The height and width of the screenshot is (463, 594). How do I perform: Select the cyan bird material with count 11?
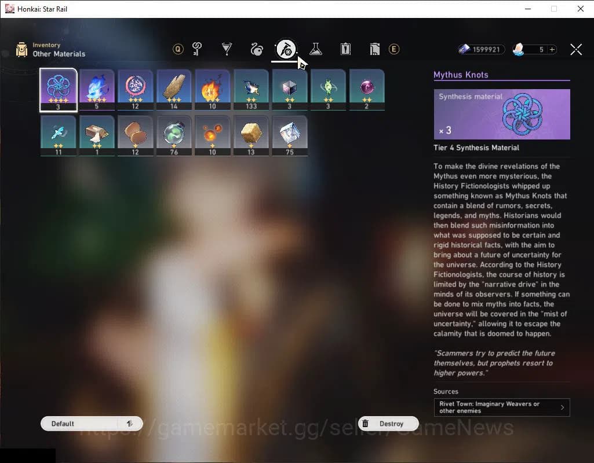[59, 136]
